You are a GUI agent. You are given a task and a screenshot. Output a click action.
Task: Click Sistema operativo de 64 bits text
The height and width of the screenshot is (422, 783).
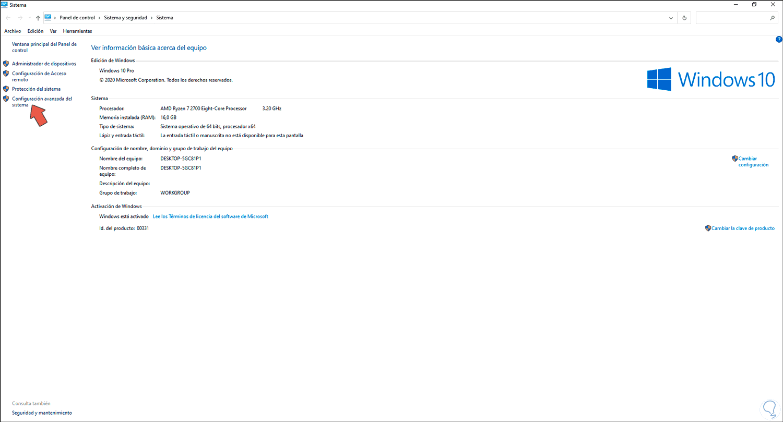click(x=208, y=127)
